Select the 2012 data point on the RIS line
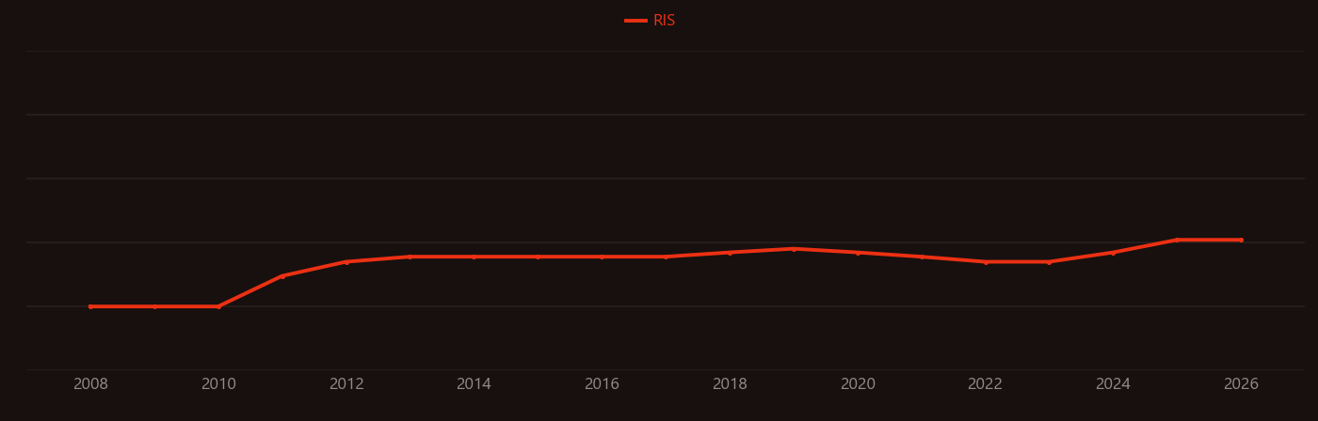1318x421 pixels. pos(346,262)
